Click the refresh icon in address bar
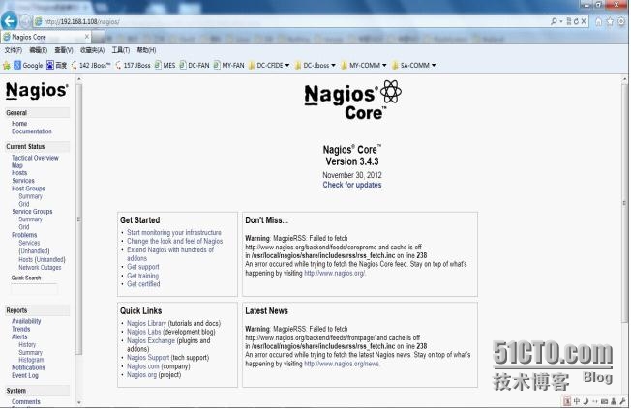The image size is (631, 409). [x=576, y=21]
